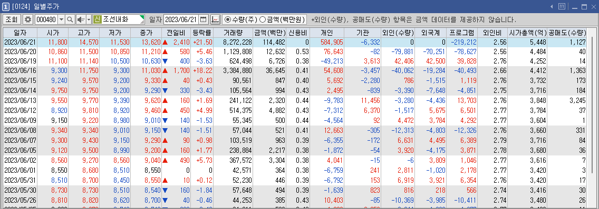Click the 금액(백만) column header
The image size is (599, 209).
(x=269, y=33)
